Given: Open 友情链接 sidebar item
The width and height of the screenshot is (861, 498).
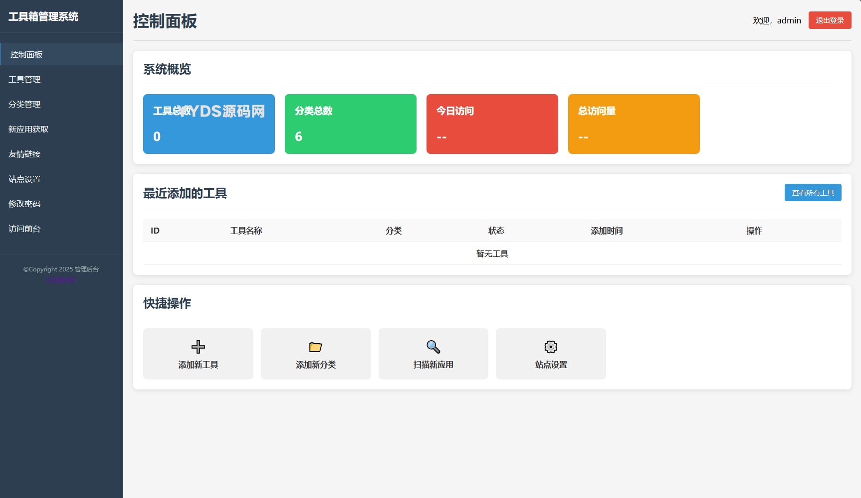Looking at the screenshot, I should (24, 154).
